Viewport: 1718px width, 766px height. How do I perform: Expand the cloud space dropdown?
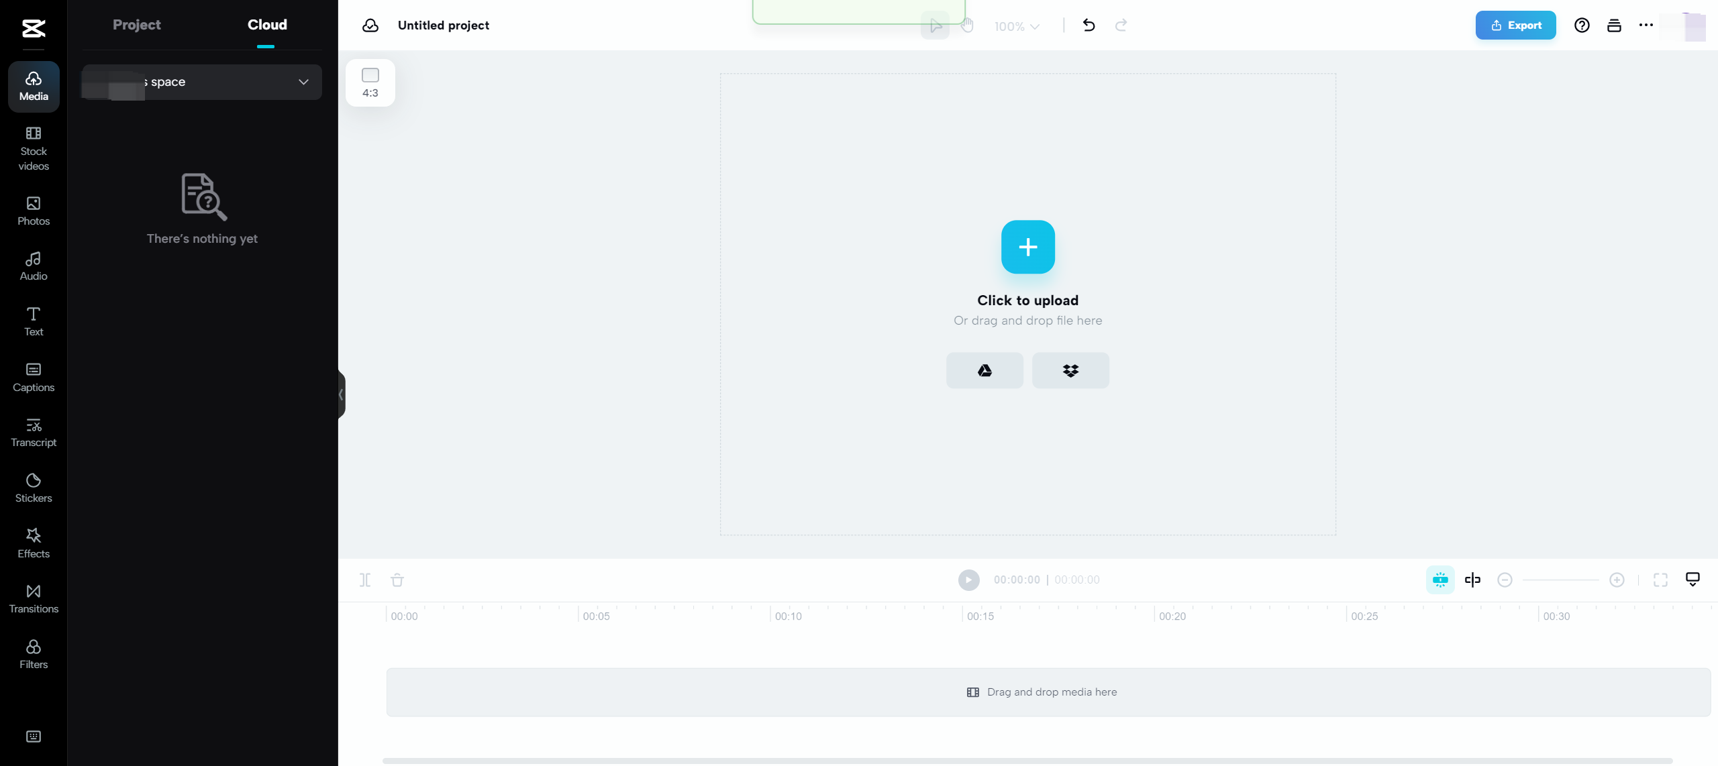point(303,82)
